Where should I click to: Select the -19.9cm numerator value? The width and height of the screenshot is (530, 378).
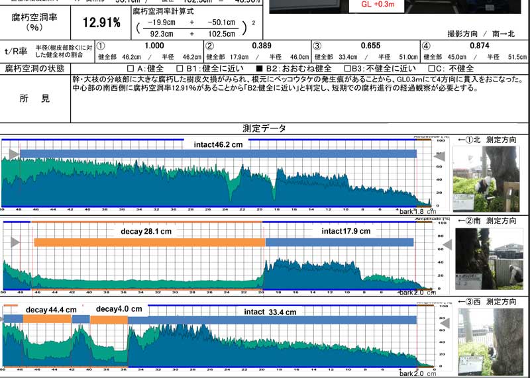(x=162, y=23)
